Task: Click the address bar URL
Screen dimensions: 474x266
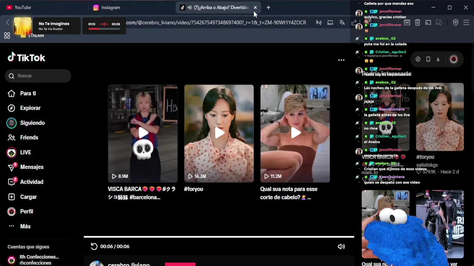Action: 216,23
